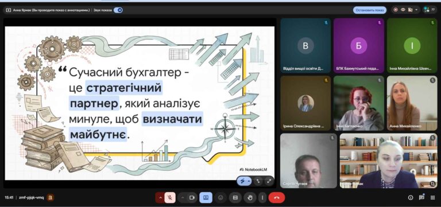The height and width of the screenshot is (207, 441).
Task: Open meeting details info icon
Action: (x=411, y=198)
